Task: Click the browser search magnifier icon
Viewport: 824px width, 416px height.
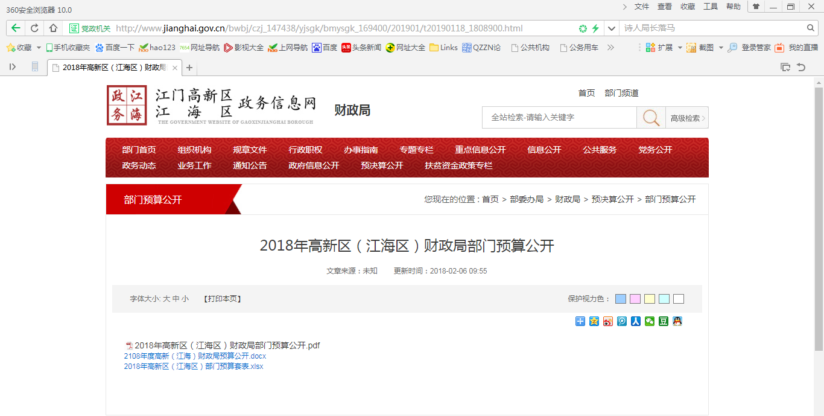Action: coord(811,28)
